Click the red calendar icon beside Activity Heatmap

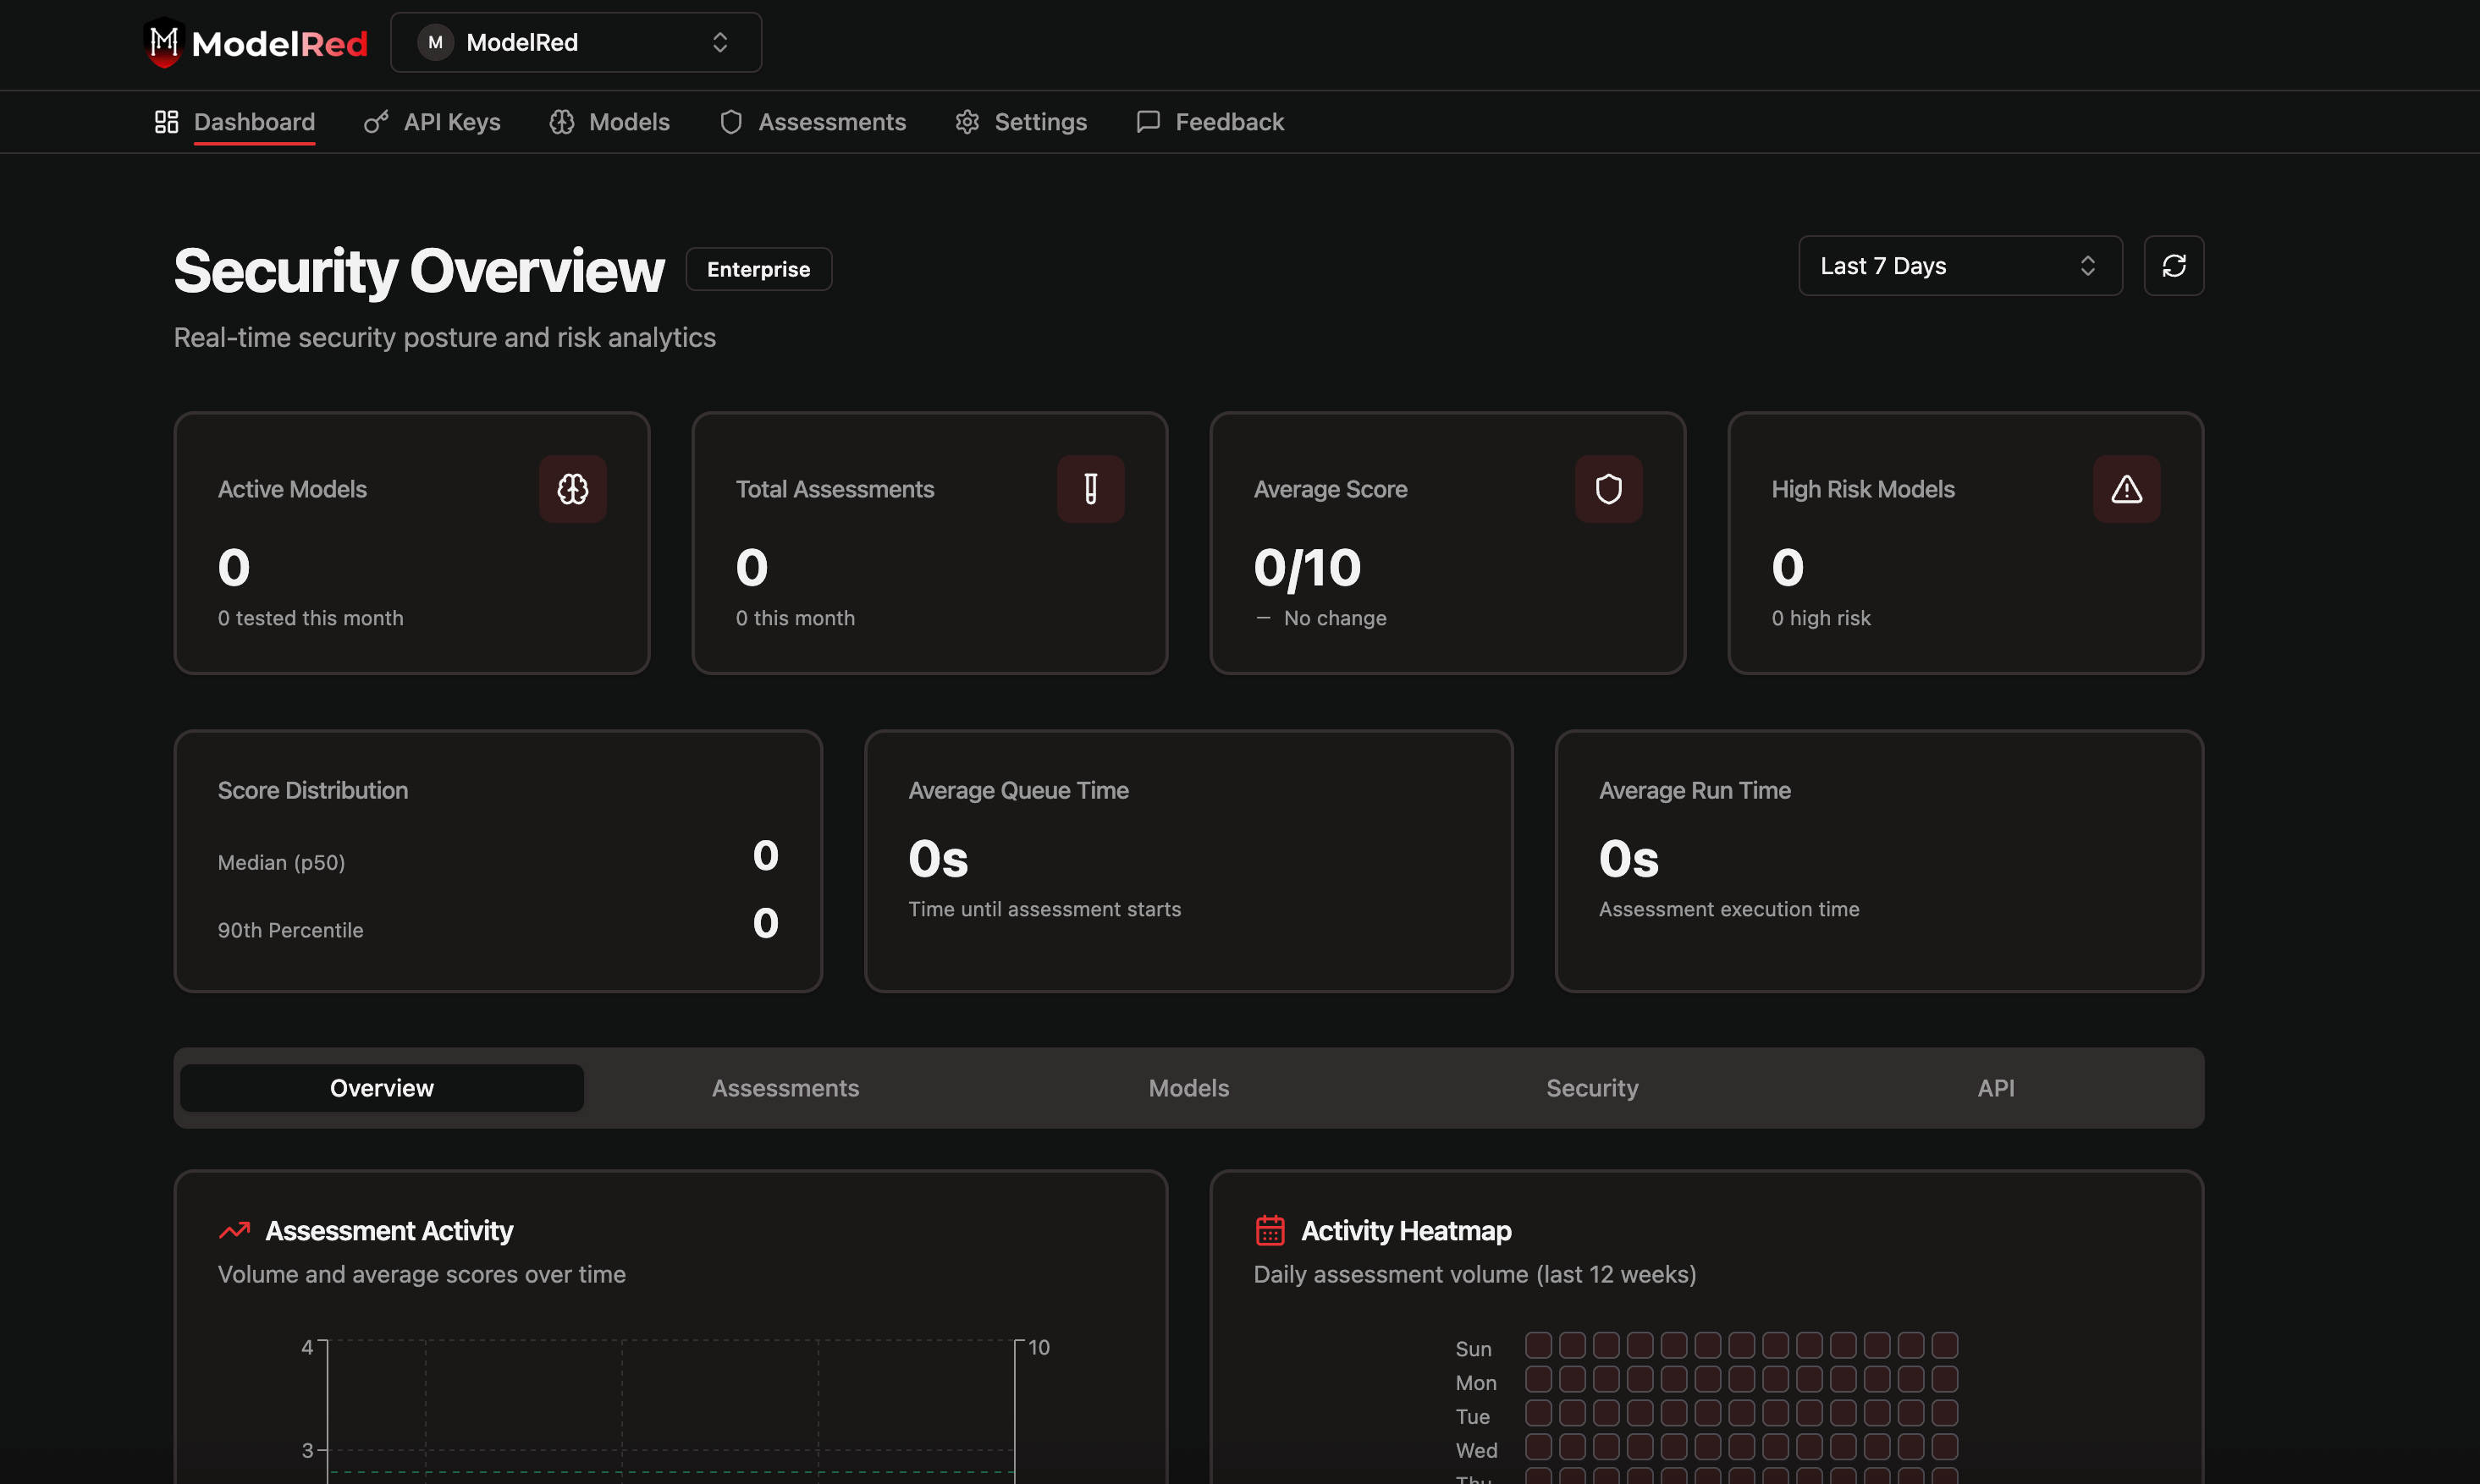[1270, 1230]
